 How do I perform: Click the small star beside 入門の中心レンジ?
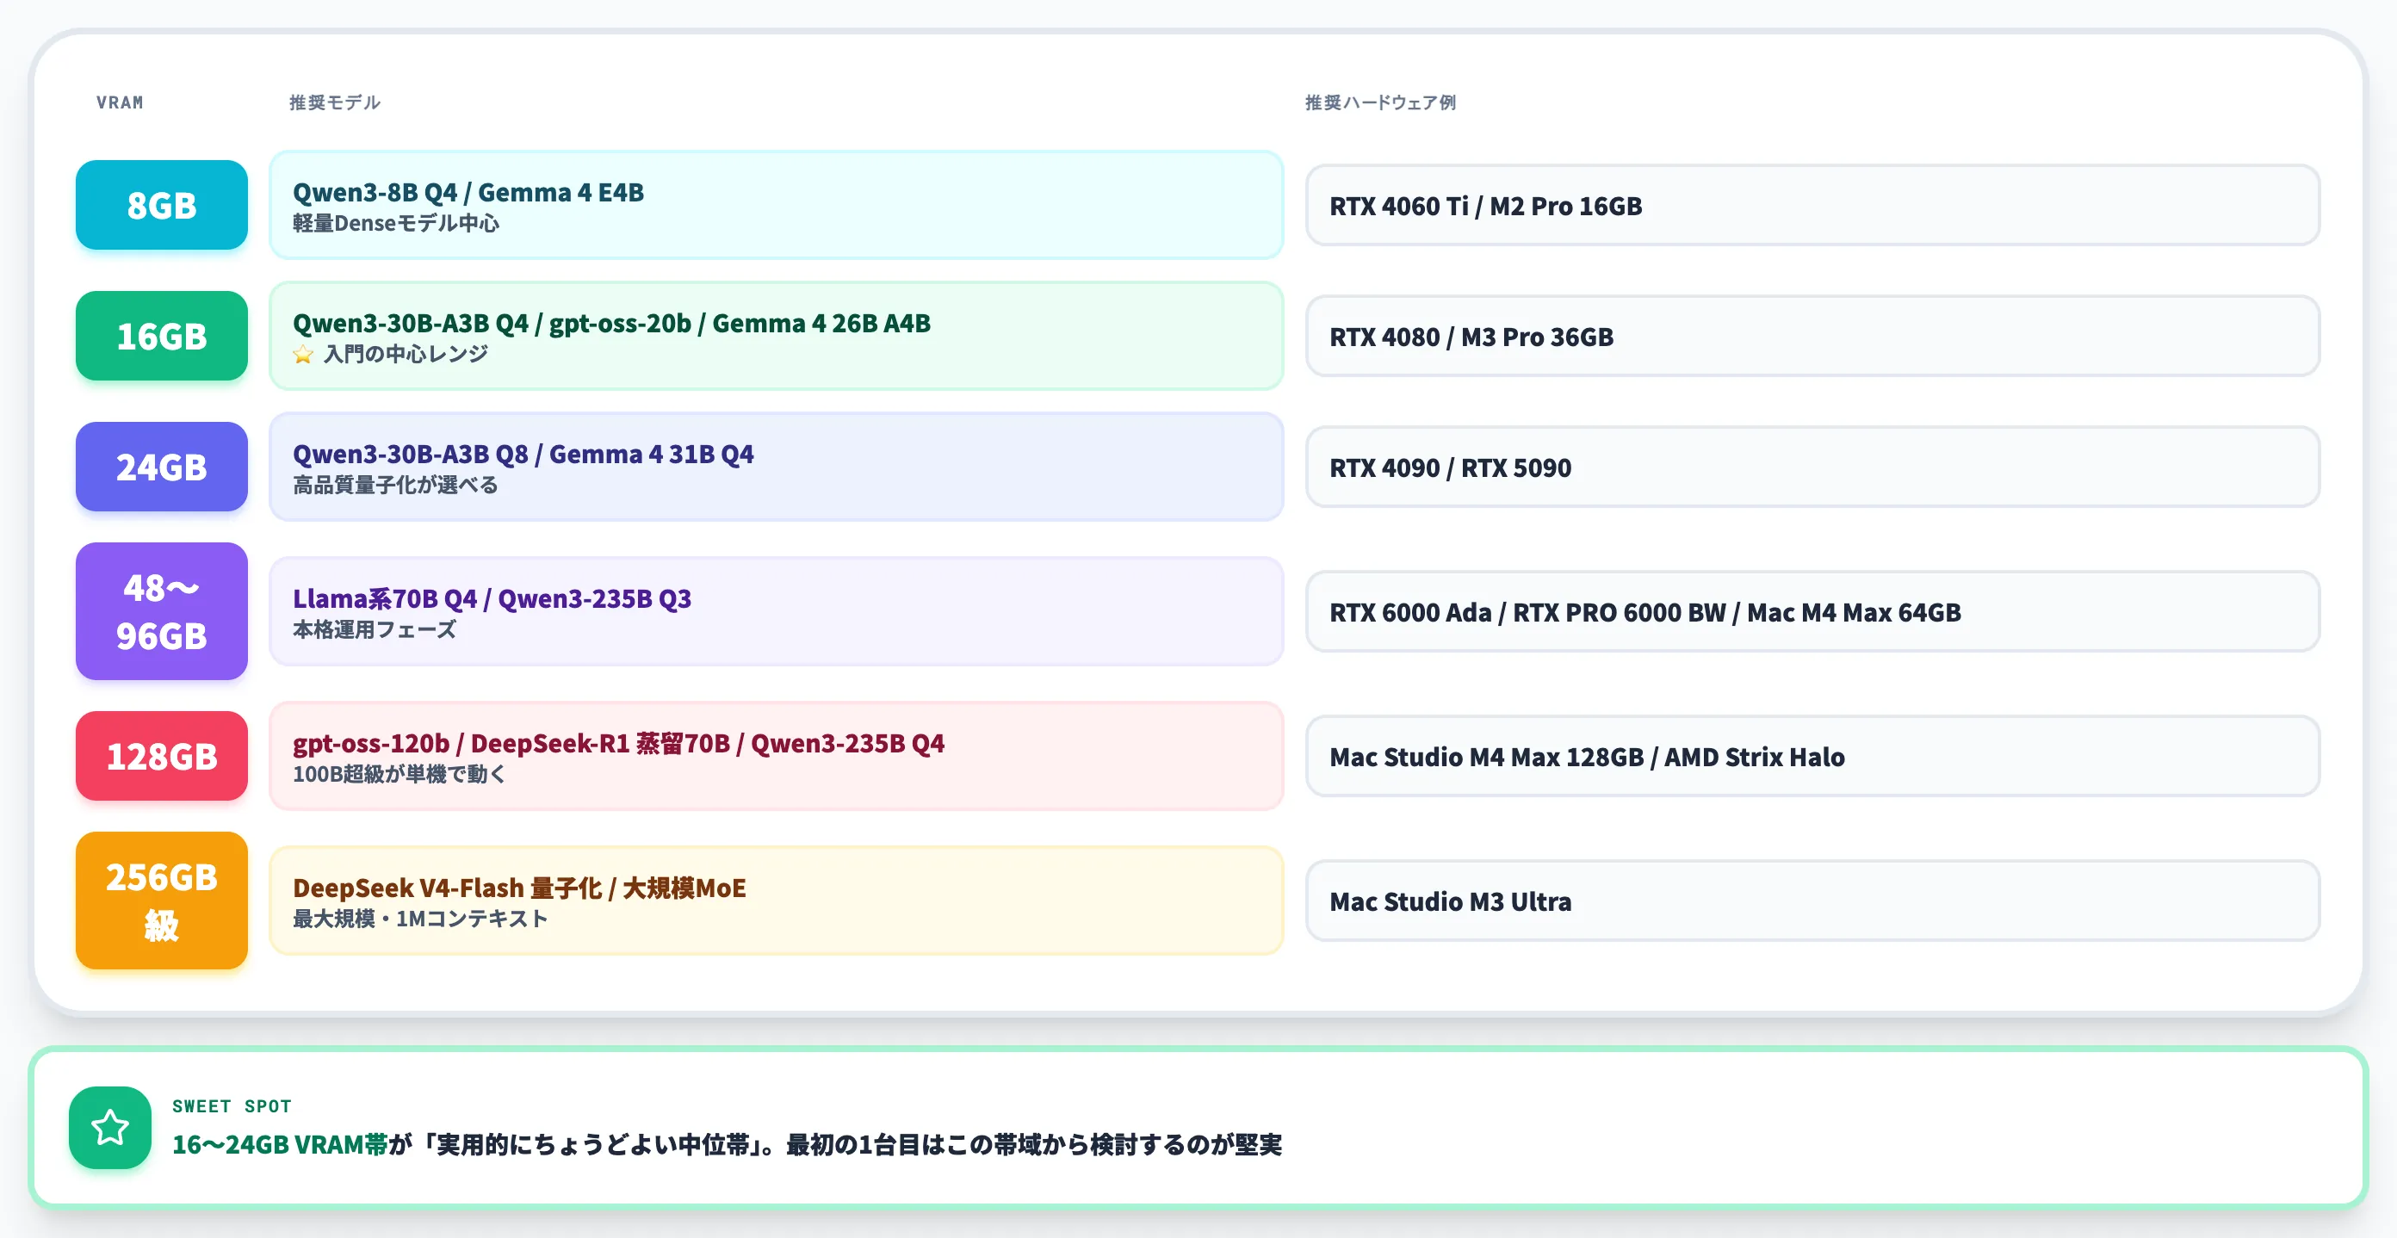[302, 355]
